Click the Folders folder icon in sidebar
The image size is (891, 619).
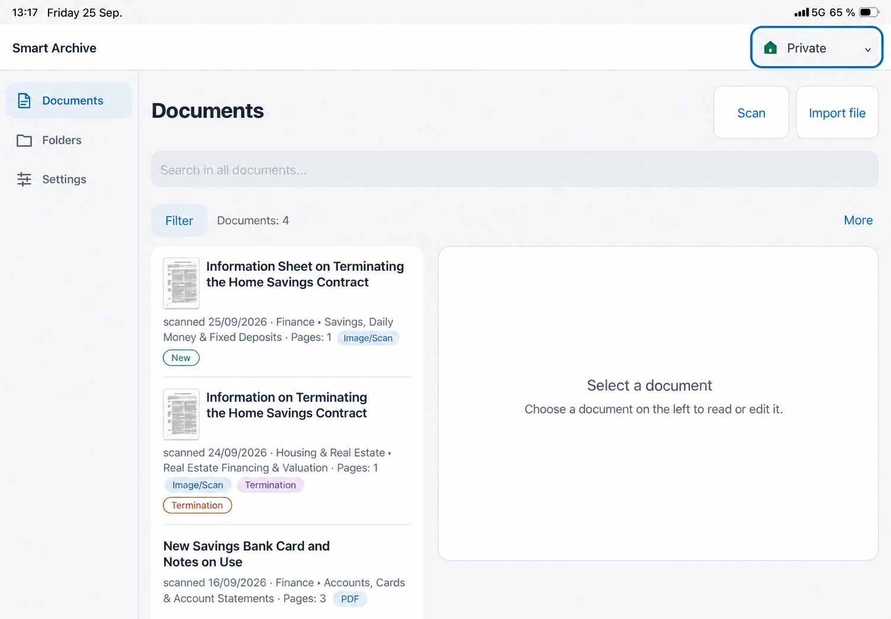pos(24,140)
